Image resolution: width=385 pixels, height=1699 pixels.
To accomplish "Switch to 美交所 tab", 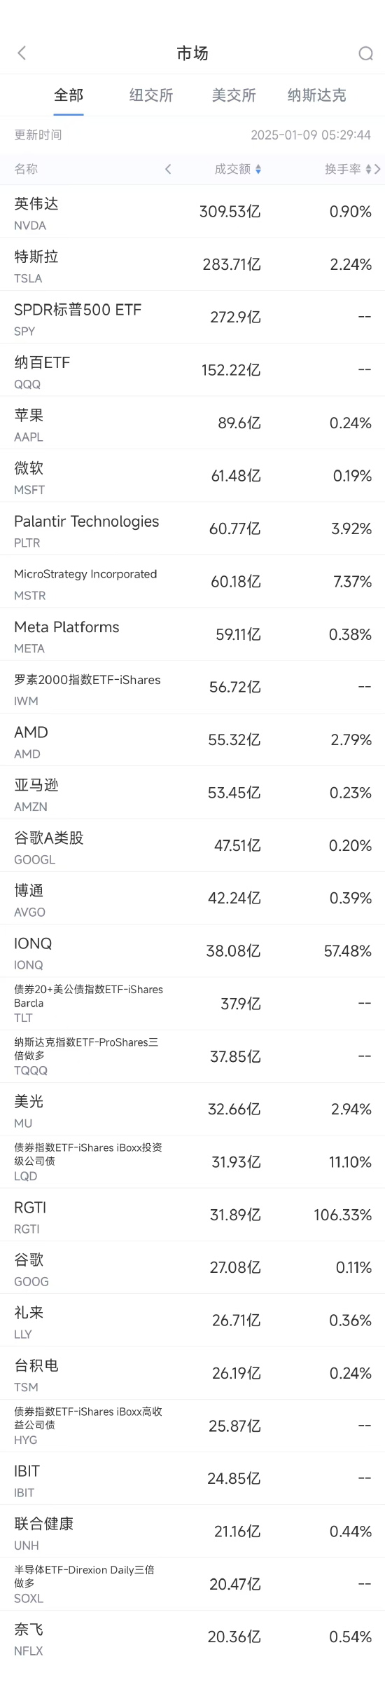I will (x=234, y=95).
